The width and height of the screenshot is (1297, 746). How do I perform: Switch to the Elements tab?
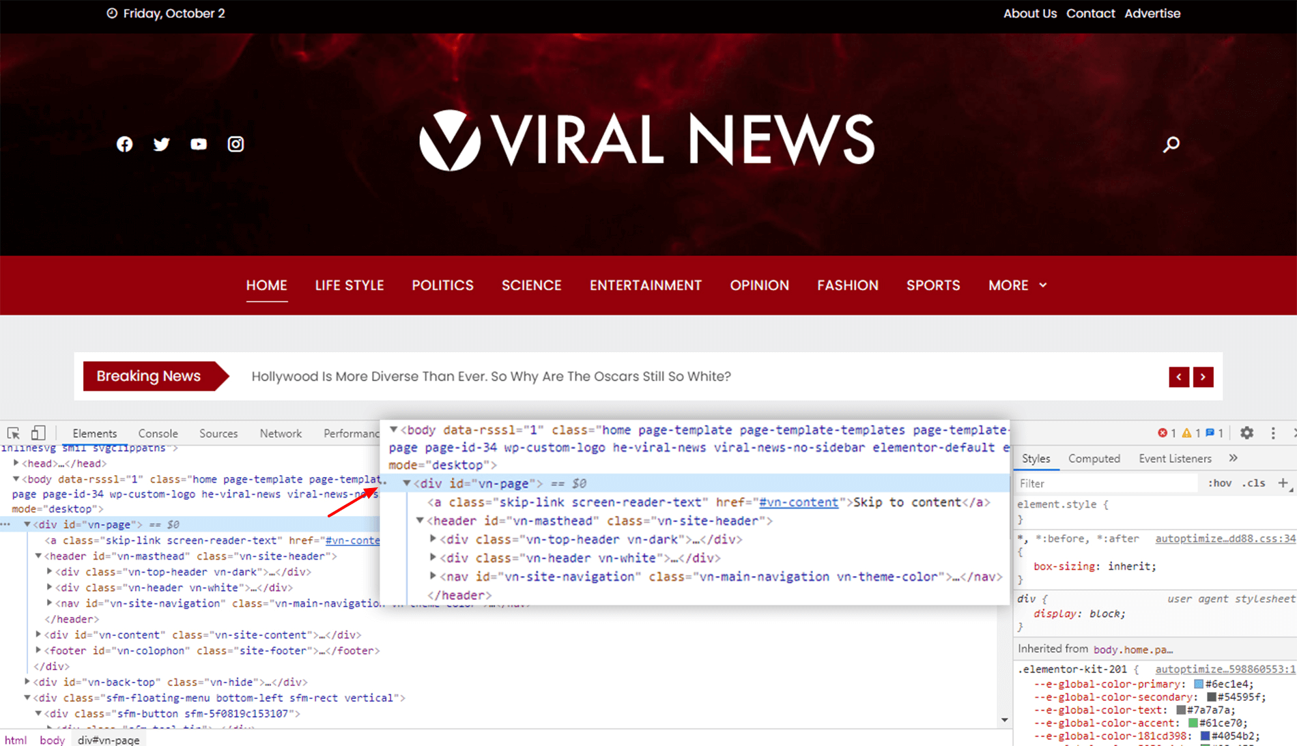point(94,433)
